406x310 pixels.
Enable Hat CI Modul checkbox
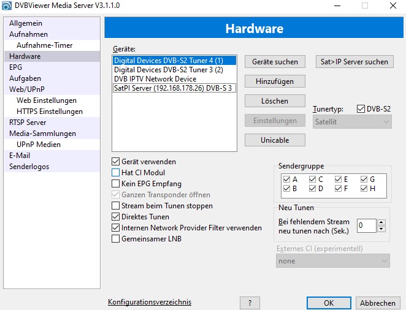(x=115, y=172)
